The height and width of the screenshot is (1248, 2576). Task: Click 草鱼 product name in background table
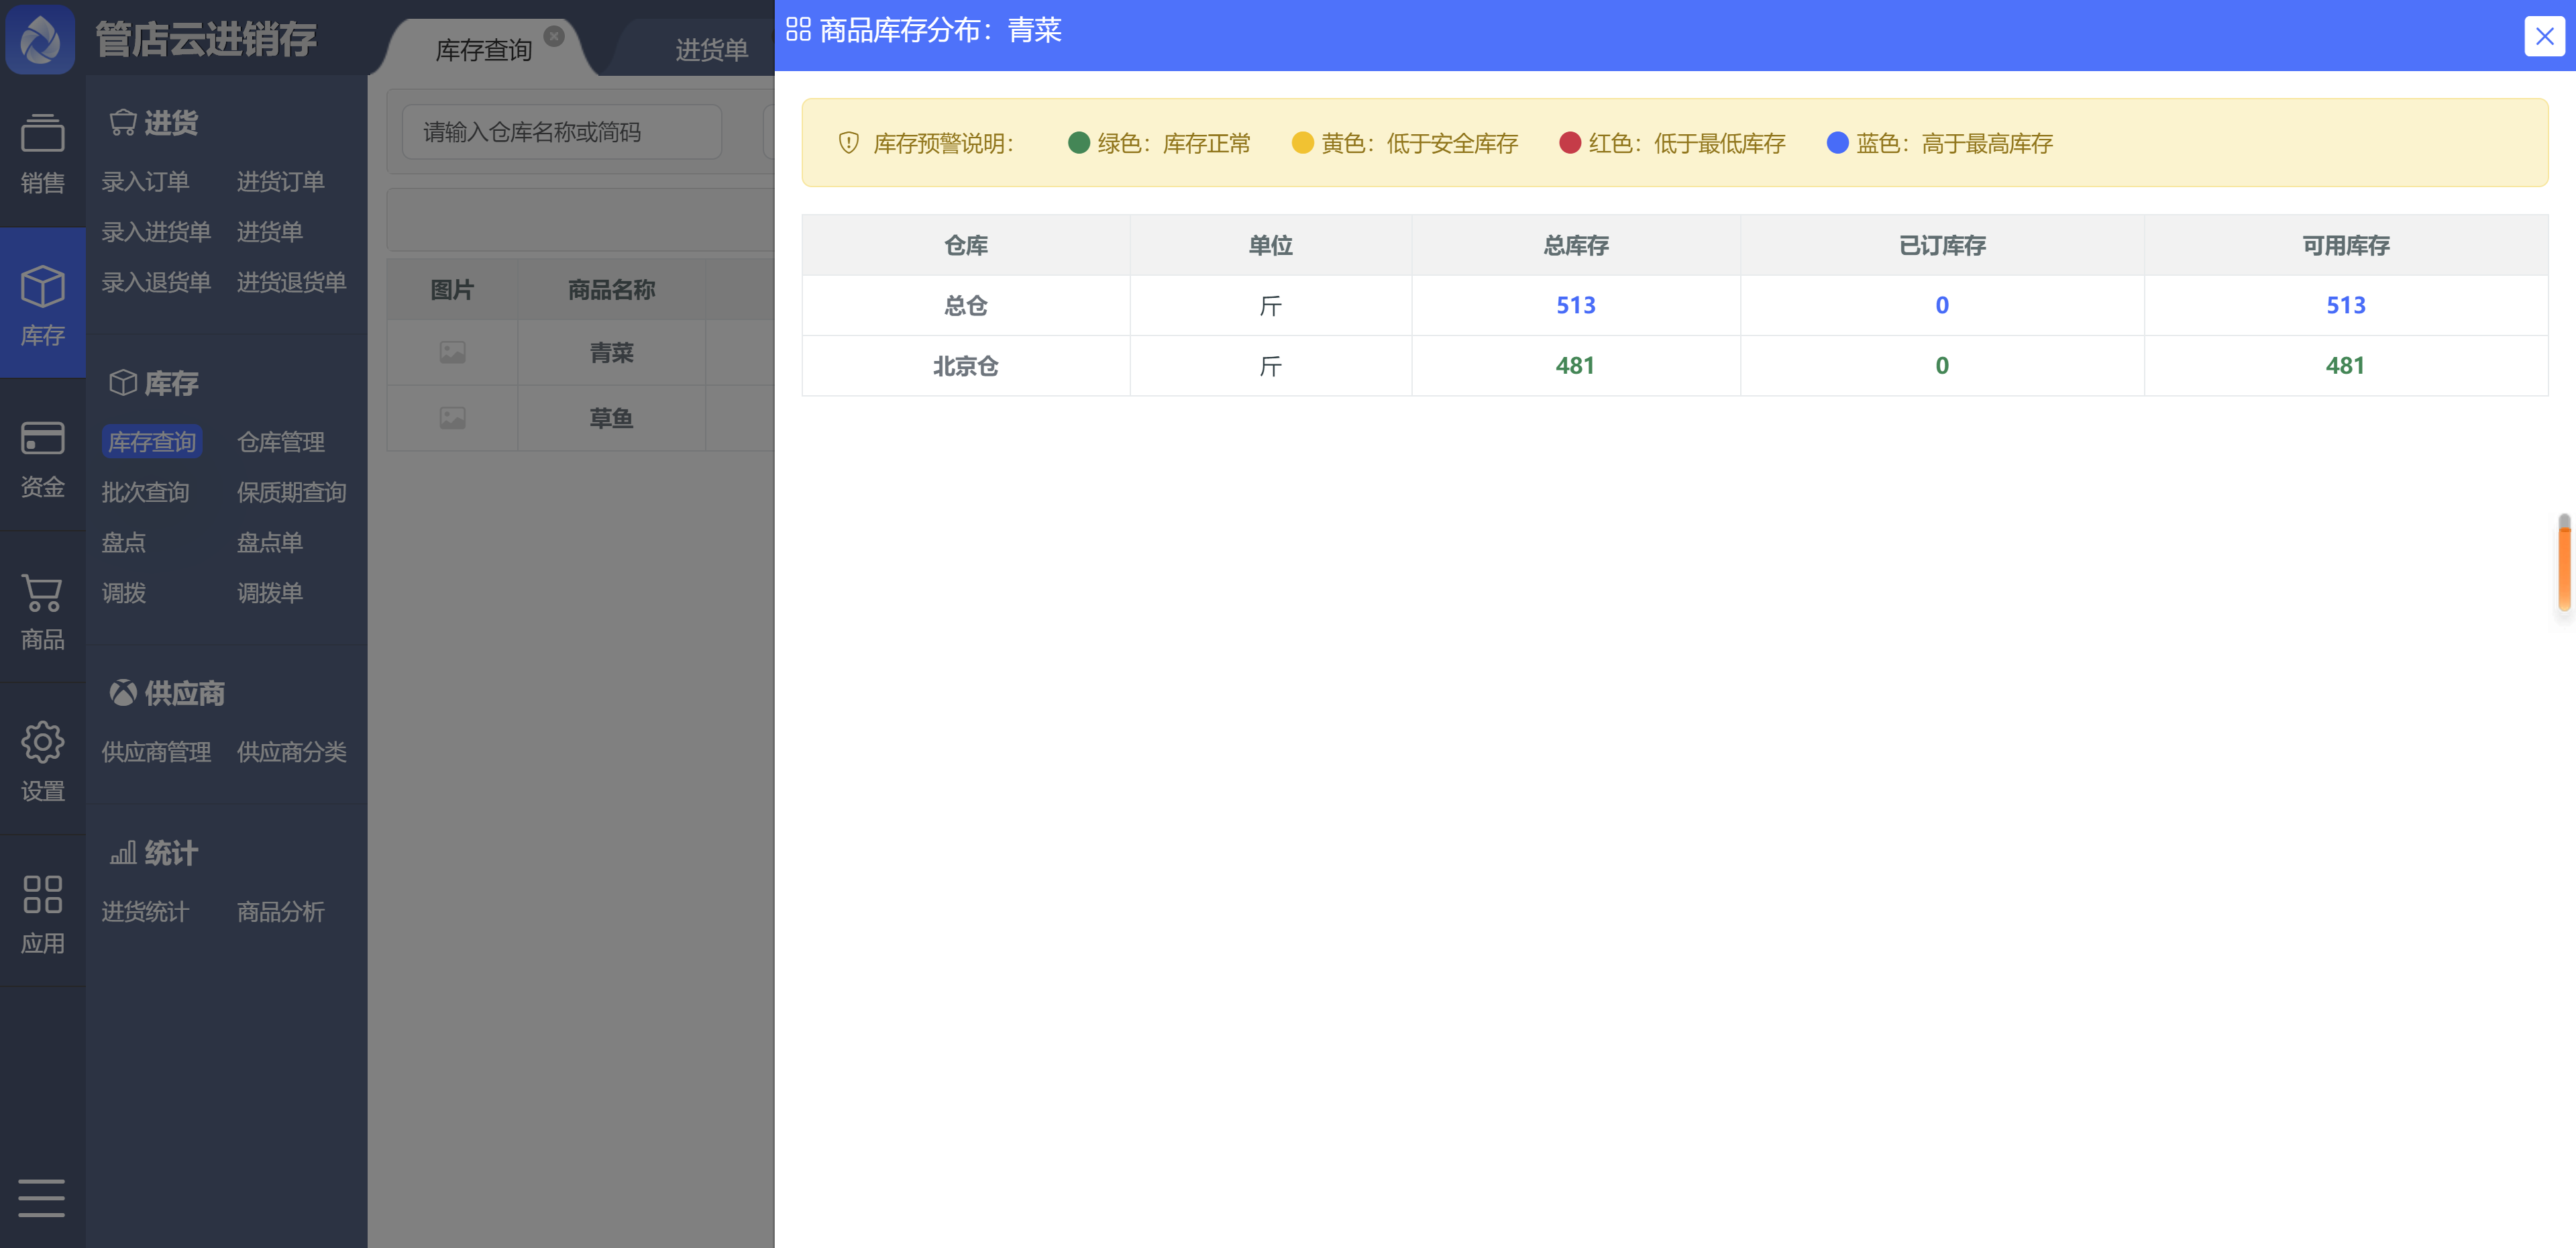(x=611, y=418)
